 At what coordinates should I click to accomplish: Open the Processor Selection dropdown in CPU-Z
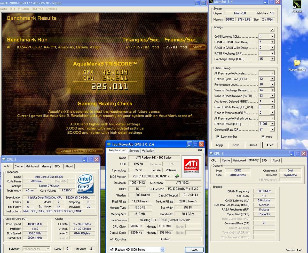pos(48,249)
